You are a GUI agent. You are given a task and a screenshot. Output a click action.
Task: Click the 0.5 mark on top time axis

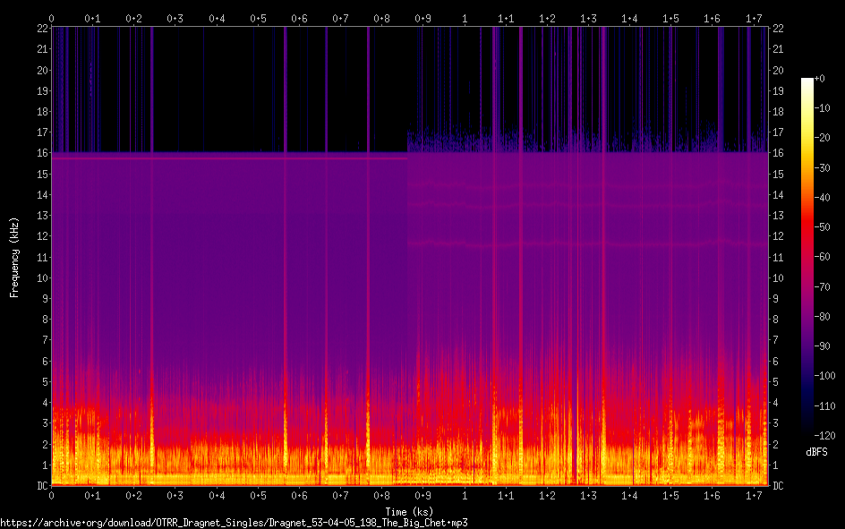[x=257, y=18]
